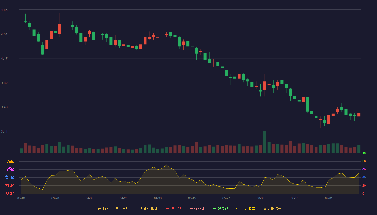Click the 03-26 date axis label
The image size is (377, 215).
pos(55,198)
